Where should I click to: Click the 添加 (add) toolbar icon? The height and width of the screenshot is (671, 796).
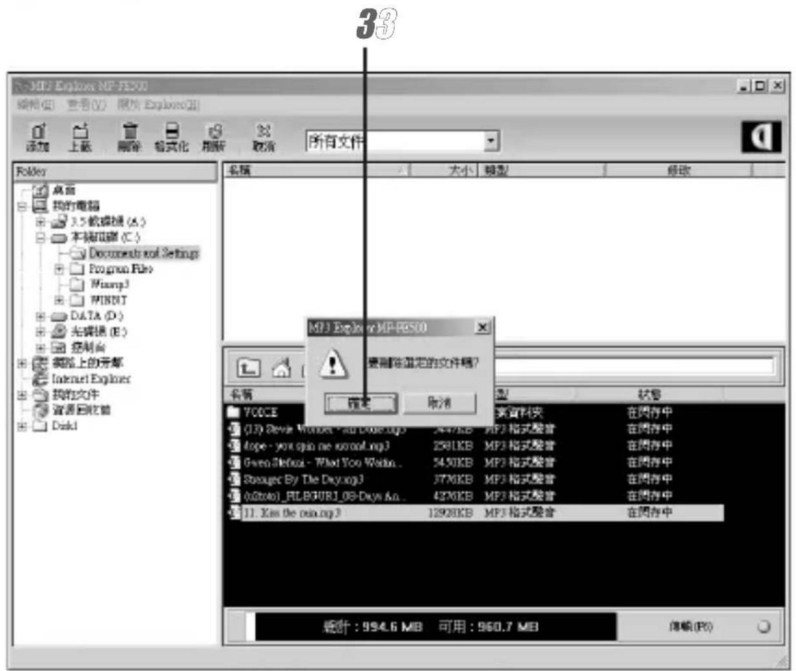(x=37, y=138)
